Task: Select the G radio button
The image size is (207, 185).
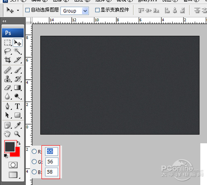Action: pyautogui.click(x=34, y=161)
